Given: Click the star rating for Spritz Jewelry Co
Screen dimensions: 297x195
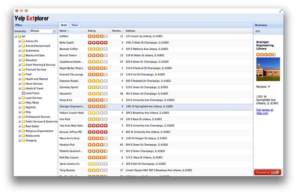Looking at the screenshot, I should coord(98,164).
